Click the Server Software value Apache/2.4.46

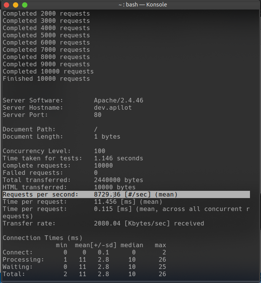coord(119,100)
